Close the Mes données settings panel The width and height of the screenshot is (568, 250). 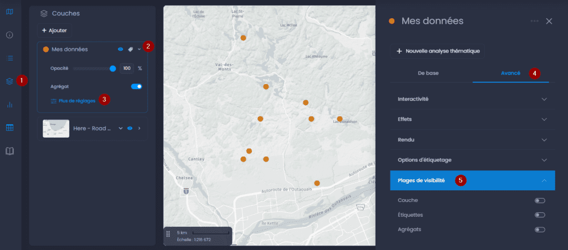[549, 21]
